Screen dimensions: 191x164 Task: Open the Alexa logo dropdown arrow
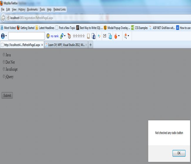point(6,36)
